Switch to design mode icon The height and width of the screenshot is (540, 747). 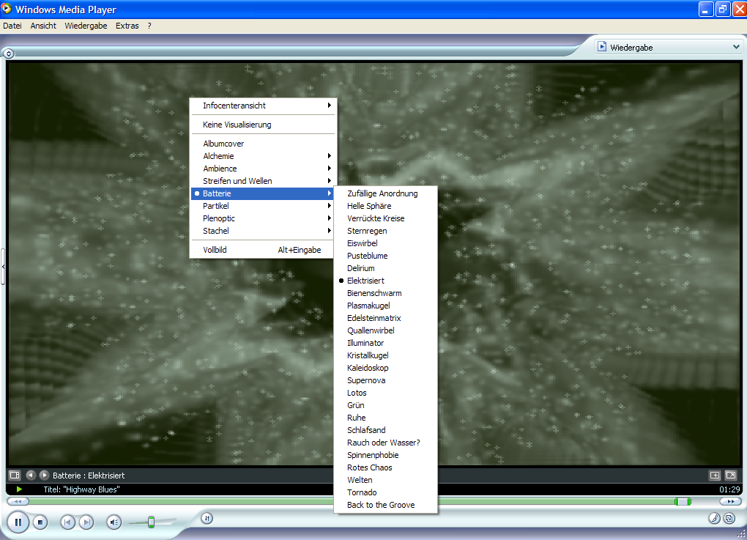pos(729,518)
